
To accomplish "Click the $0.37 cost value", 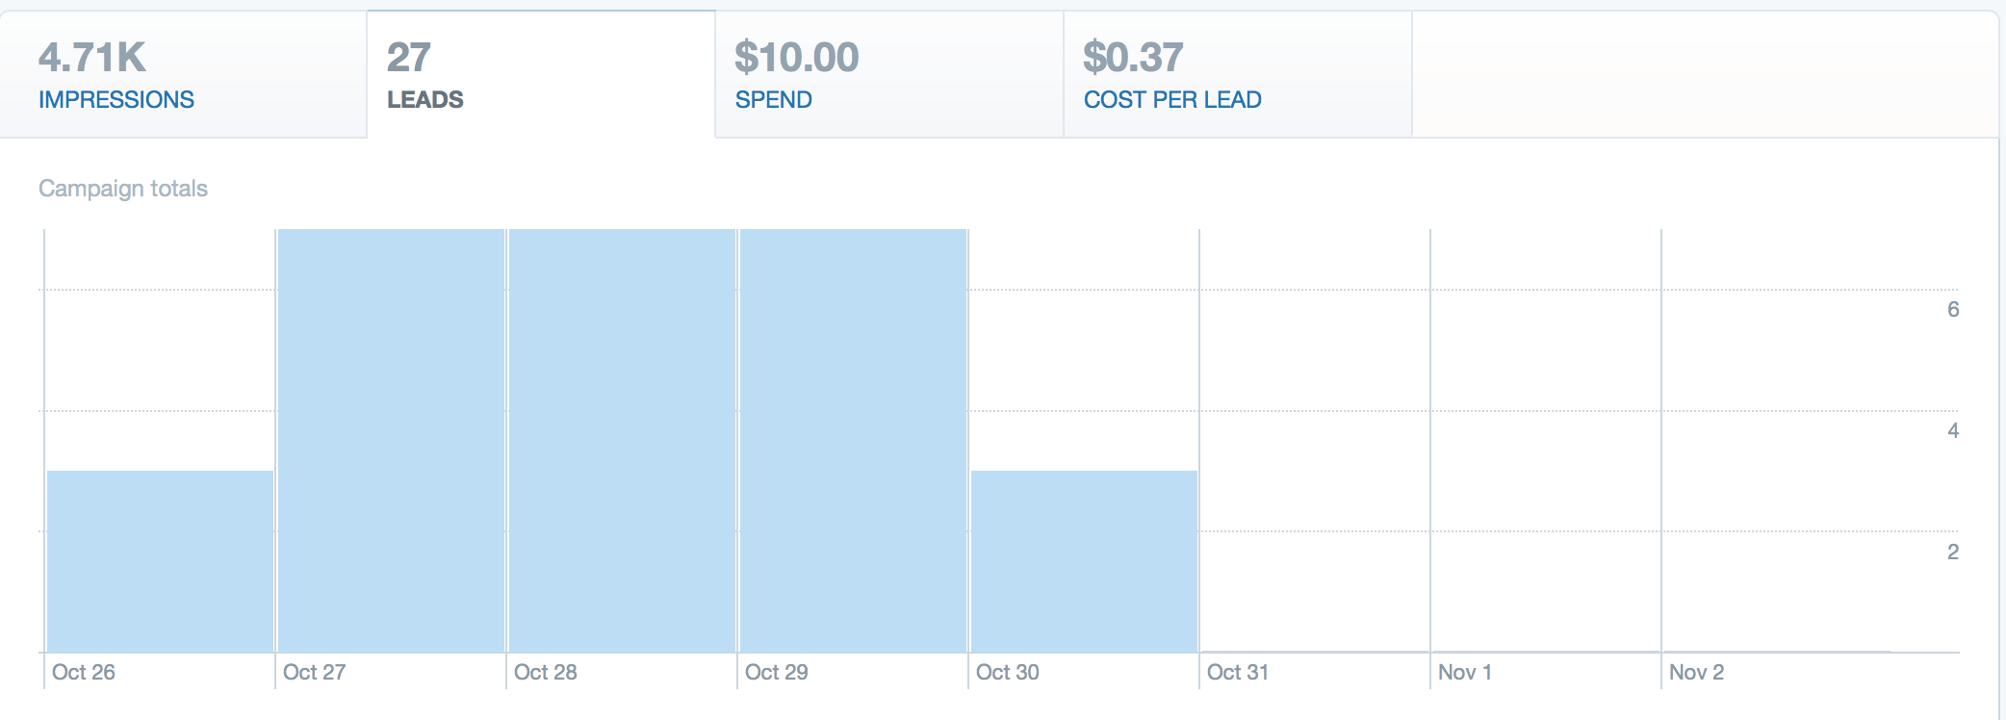I will (x=1133, y=58).
